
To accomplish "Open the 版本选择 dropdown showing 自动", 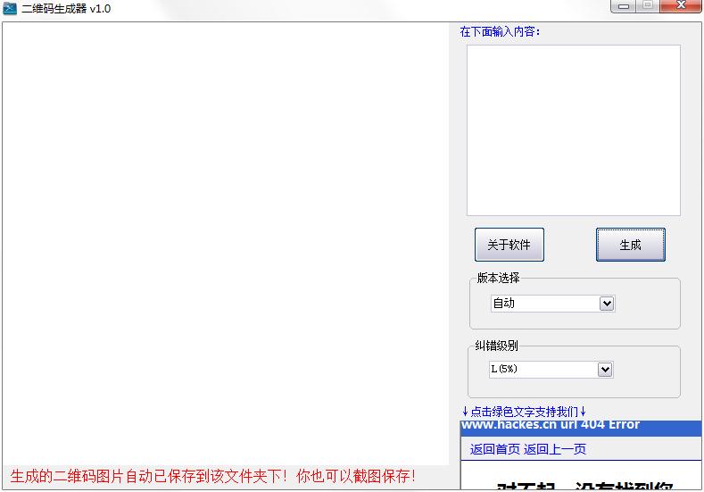I will click(x=552, y=304).
